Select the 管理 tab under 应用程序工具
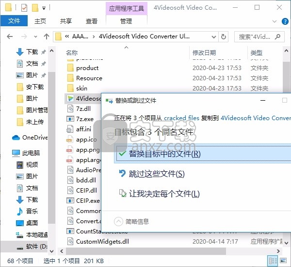Viewport: 291px width, 267px height. (x=126, y=21)
